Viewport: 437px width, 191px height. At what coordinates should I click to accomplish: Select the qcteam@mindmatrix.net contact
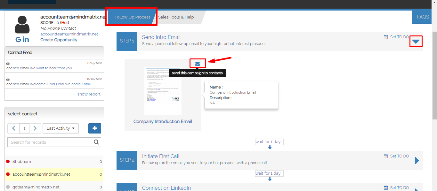54,187
